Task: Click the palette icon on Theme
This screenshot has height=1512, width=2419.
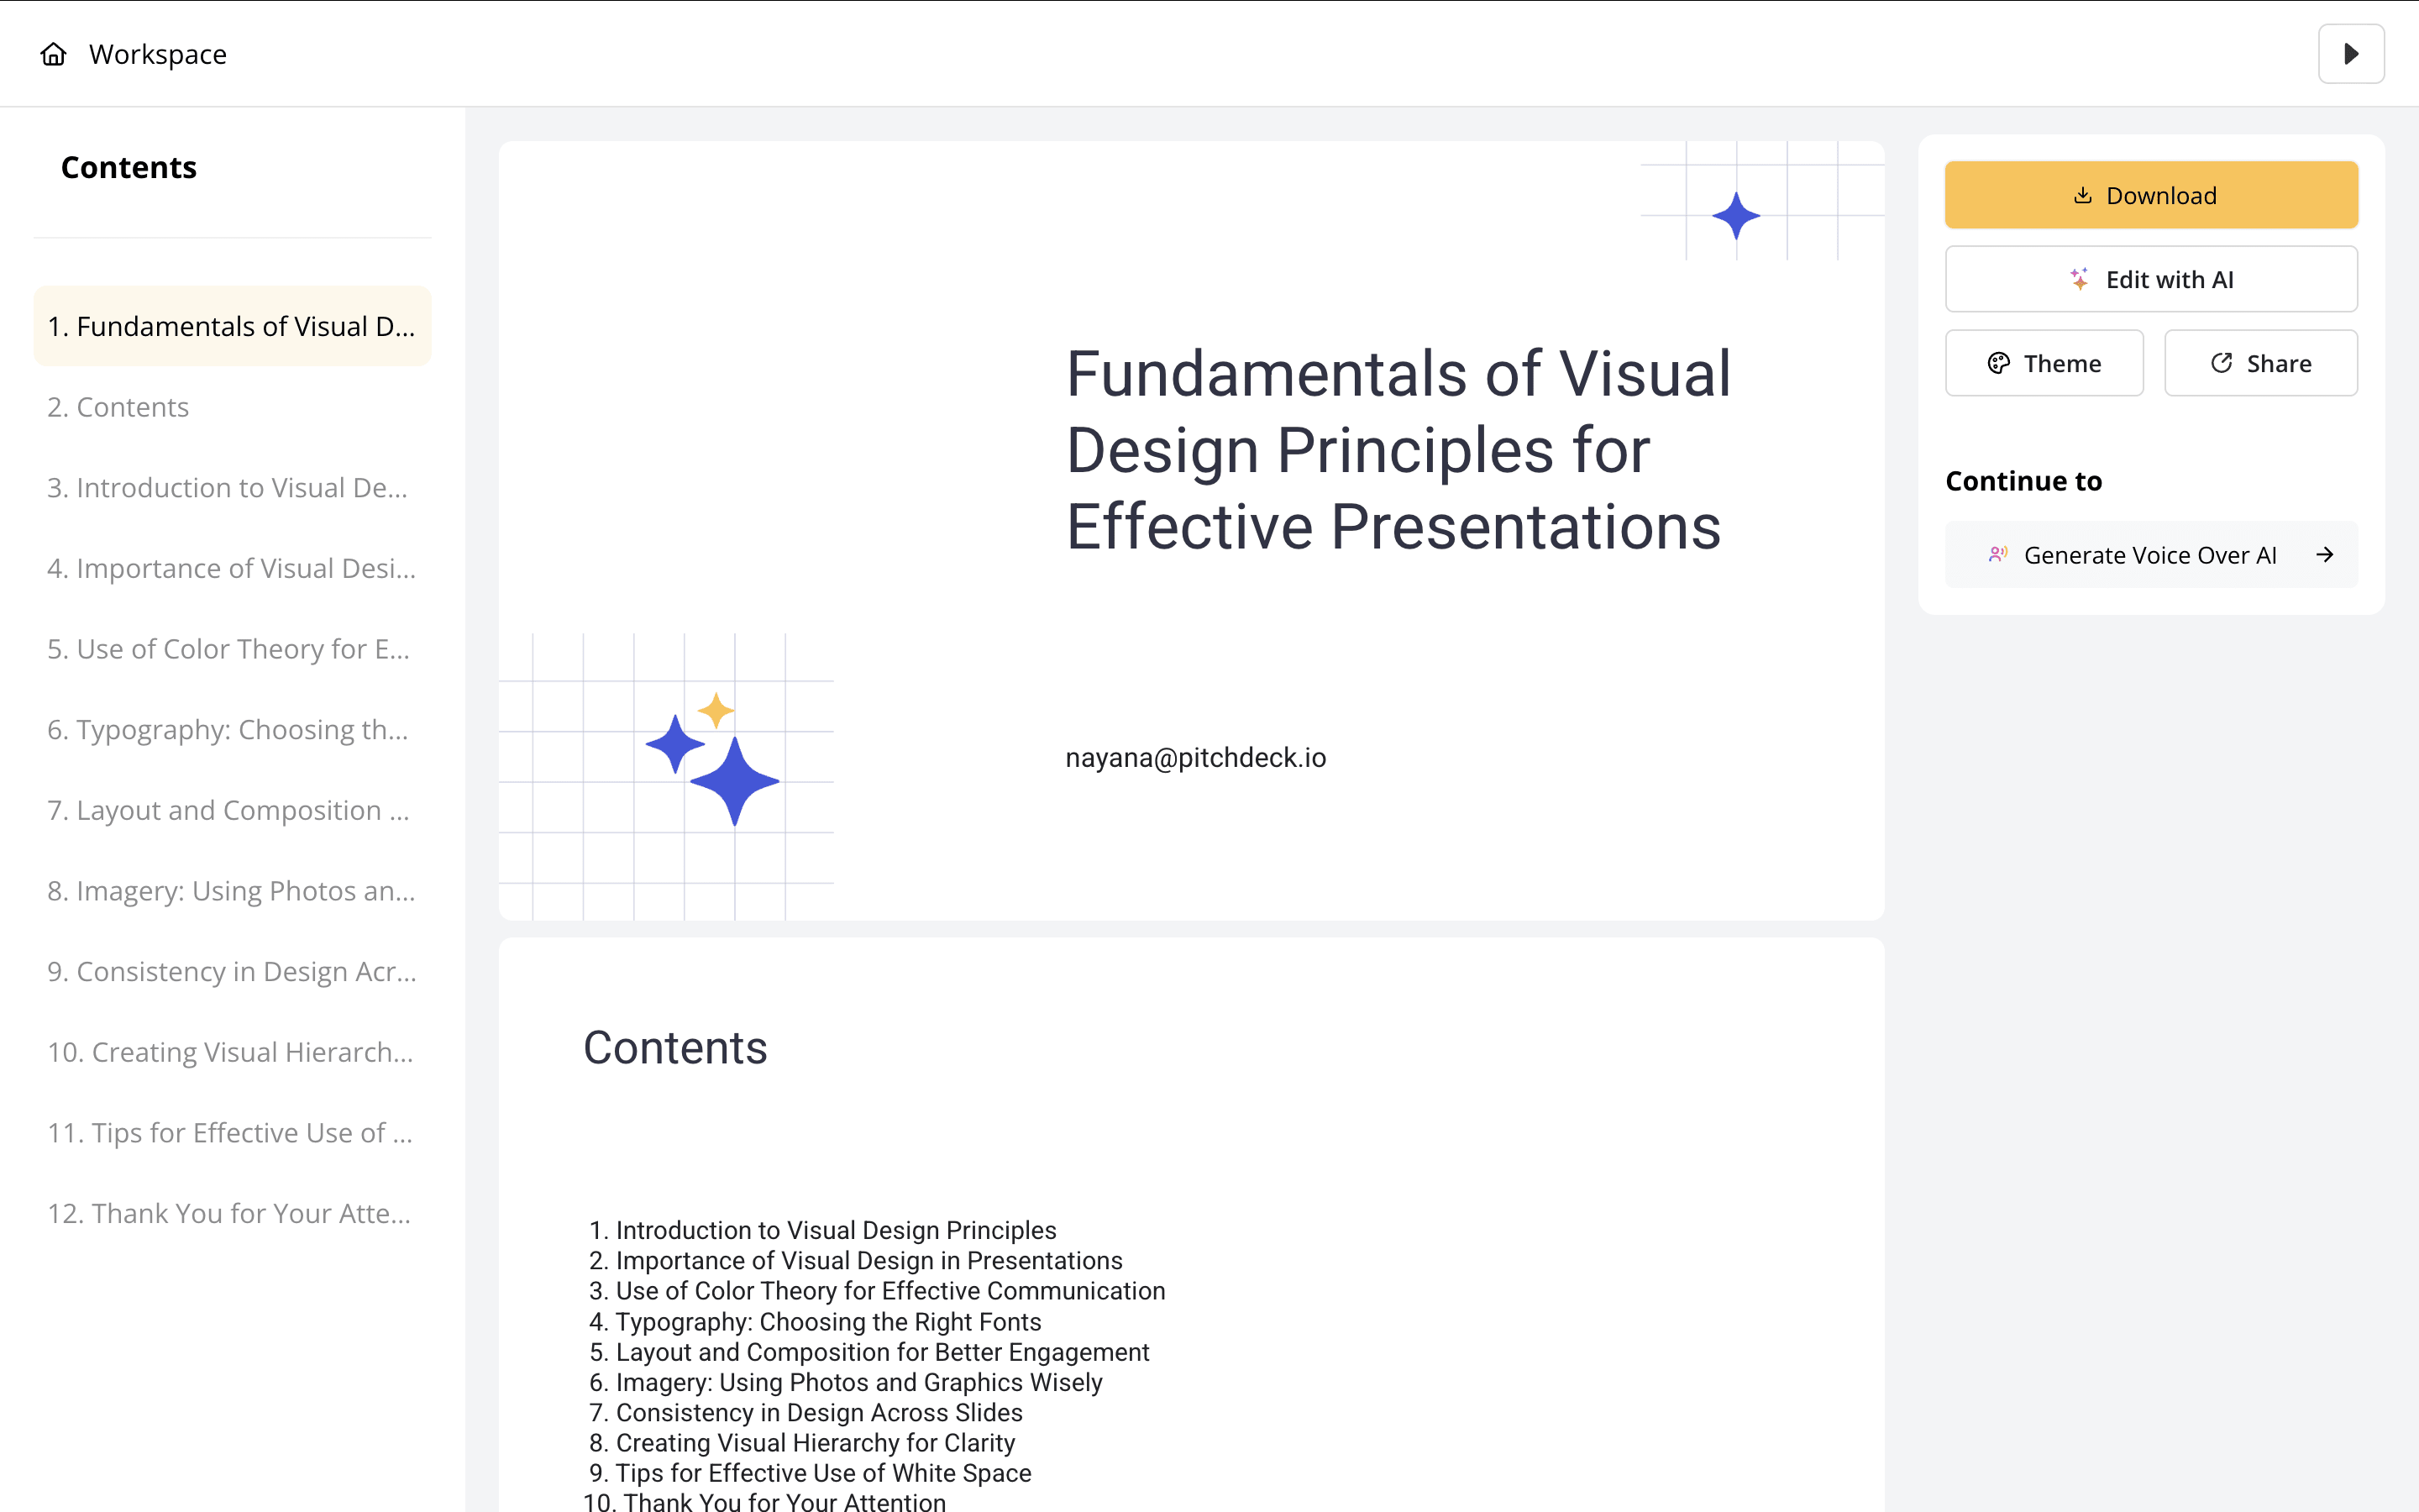Action: point(1999,363)
